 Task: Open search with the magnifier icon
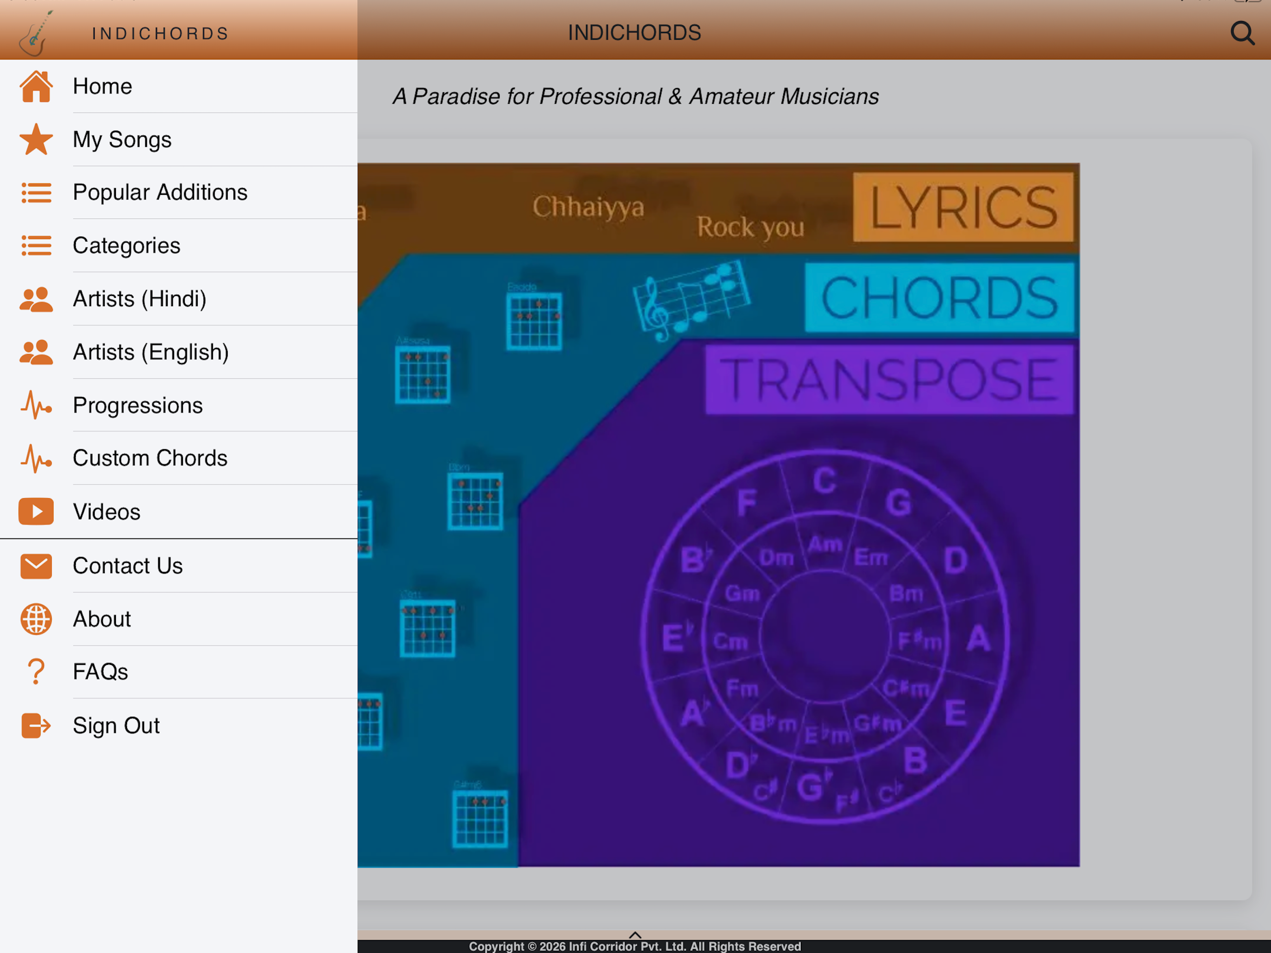(1242, 33)
